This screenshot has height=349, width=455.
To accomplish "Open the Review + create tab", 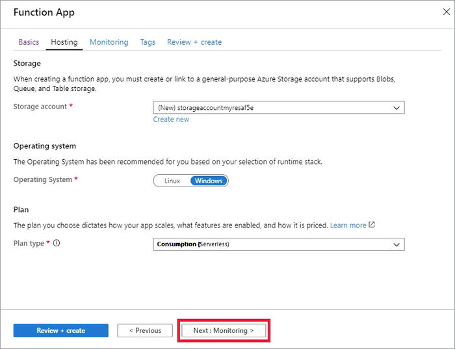I will [194, 42].
